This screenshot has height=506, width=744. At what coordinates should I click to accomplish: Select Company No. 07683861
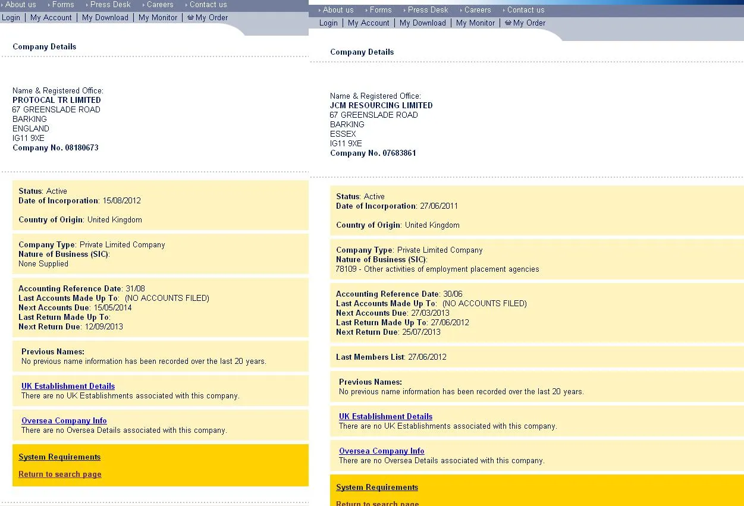pos(373,153)
